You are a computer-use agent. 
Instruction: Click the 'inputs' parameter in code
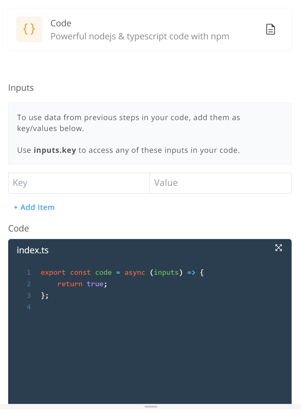[x=166, y=273]
